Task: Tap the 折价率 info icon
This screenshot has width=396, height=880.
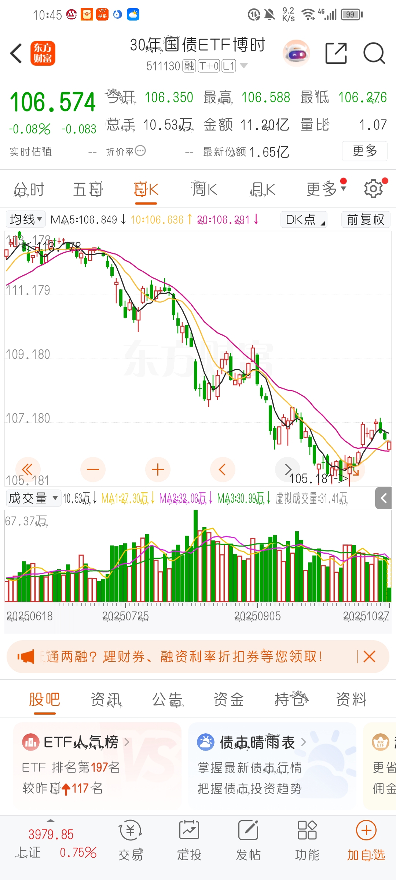Action: click(x=140, y=151)
